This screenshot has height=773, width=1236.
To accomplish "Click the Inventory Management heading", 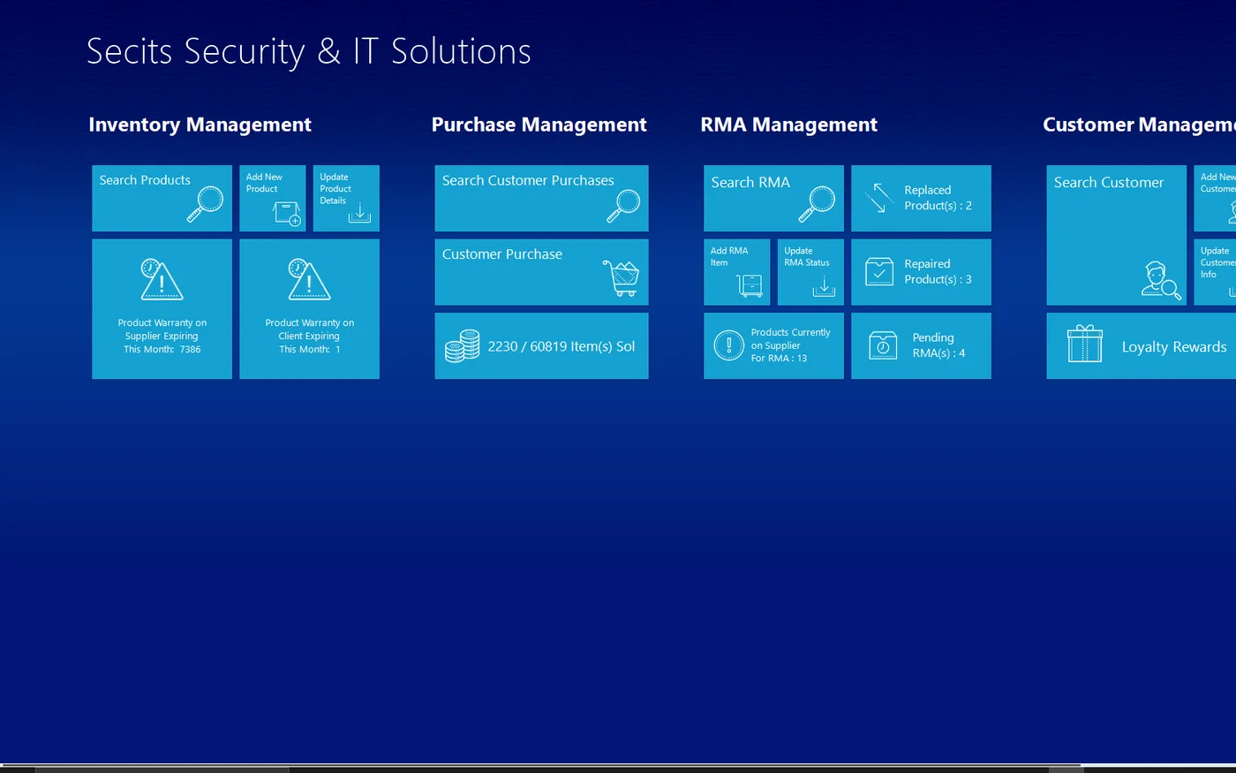I will click(200, 125).
